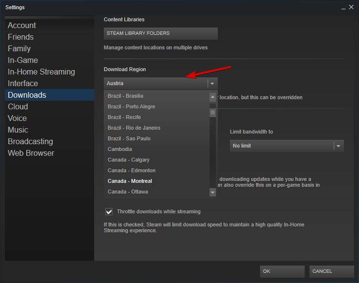The image size is (359, 283).
Task: Go to Voice settings
Action: 49,118
